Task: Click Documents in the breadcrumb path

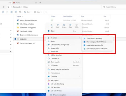Action: [17, 7]
